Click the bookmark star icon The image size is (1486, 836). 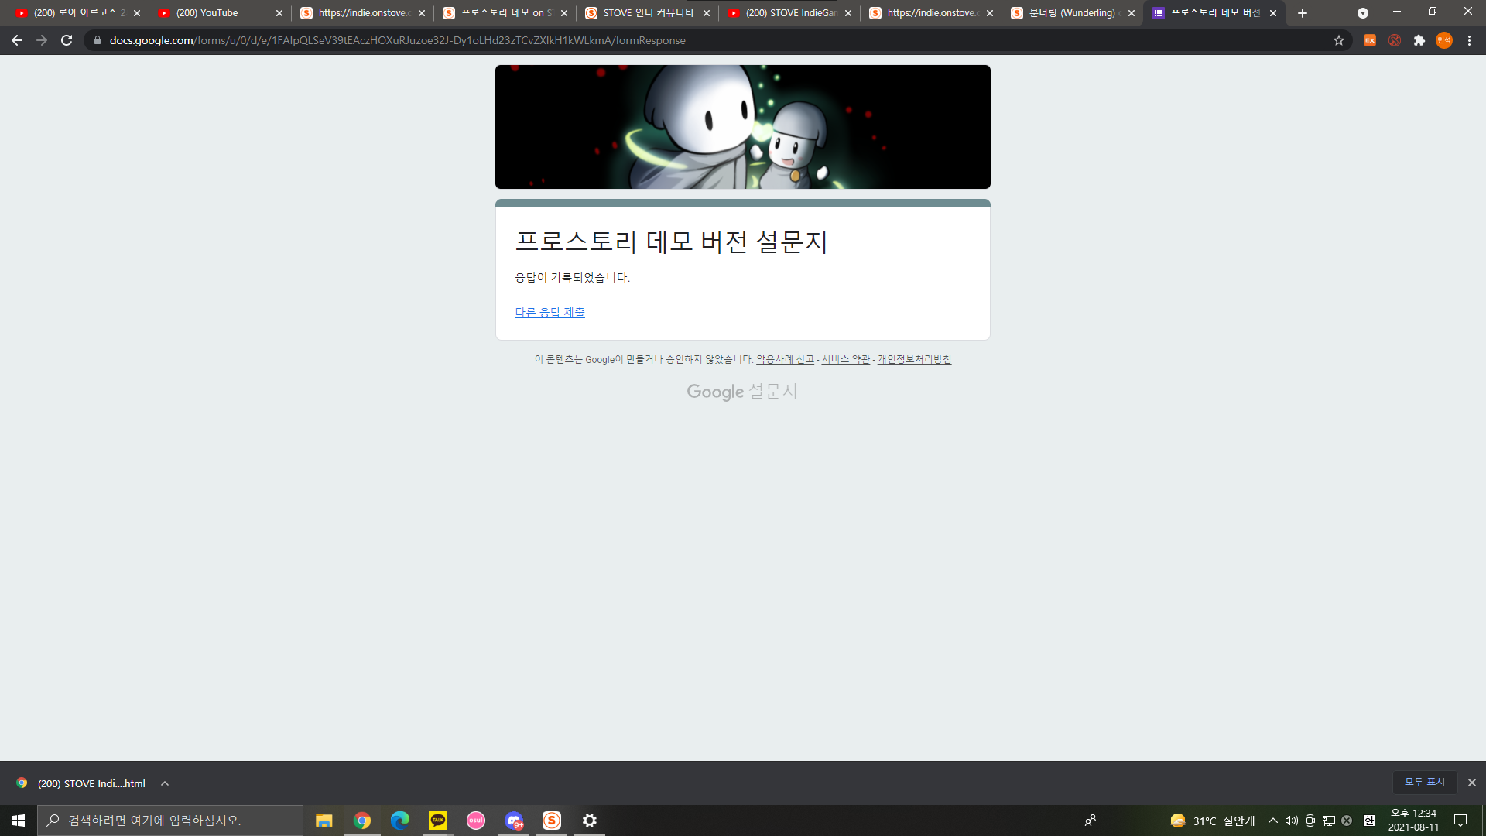[1339, 40]
